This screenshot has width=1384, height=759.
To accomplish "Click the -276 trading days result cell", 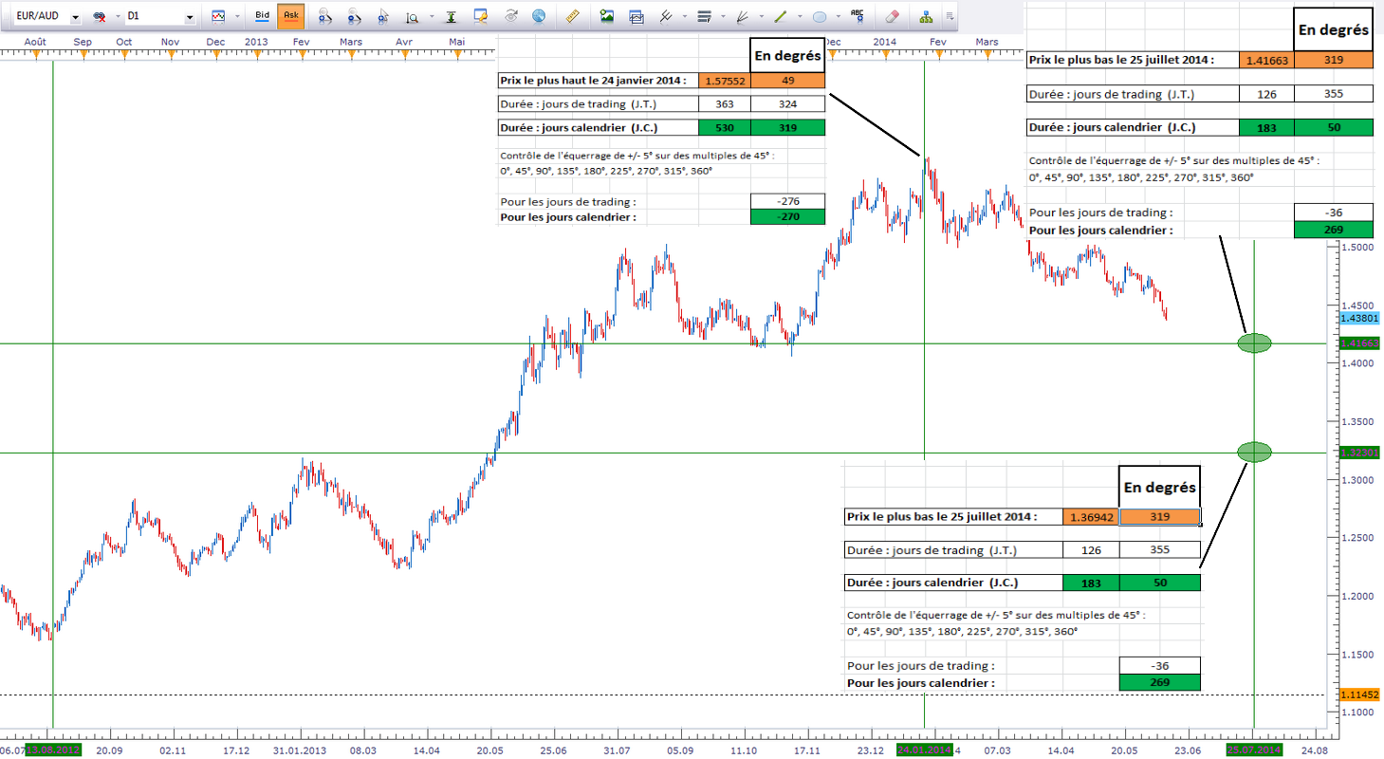I will click(787, 201).
